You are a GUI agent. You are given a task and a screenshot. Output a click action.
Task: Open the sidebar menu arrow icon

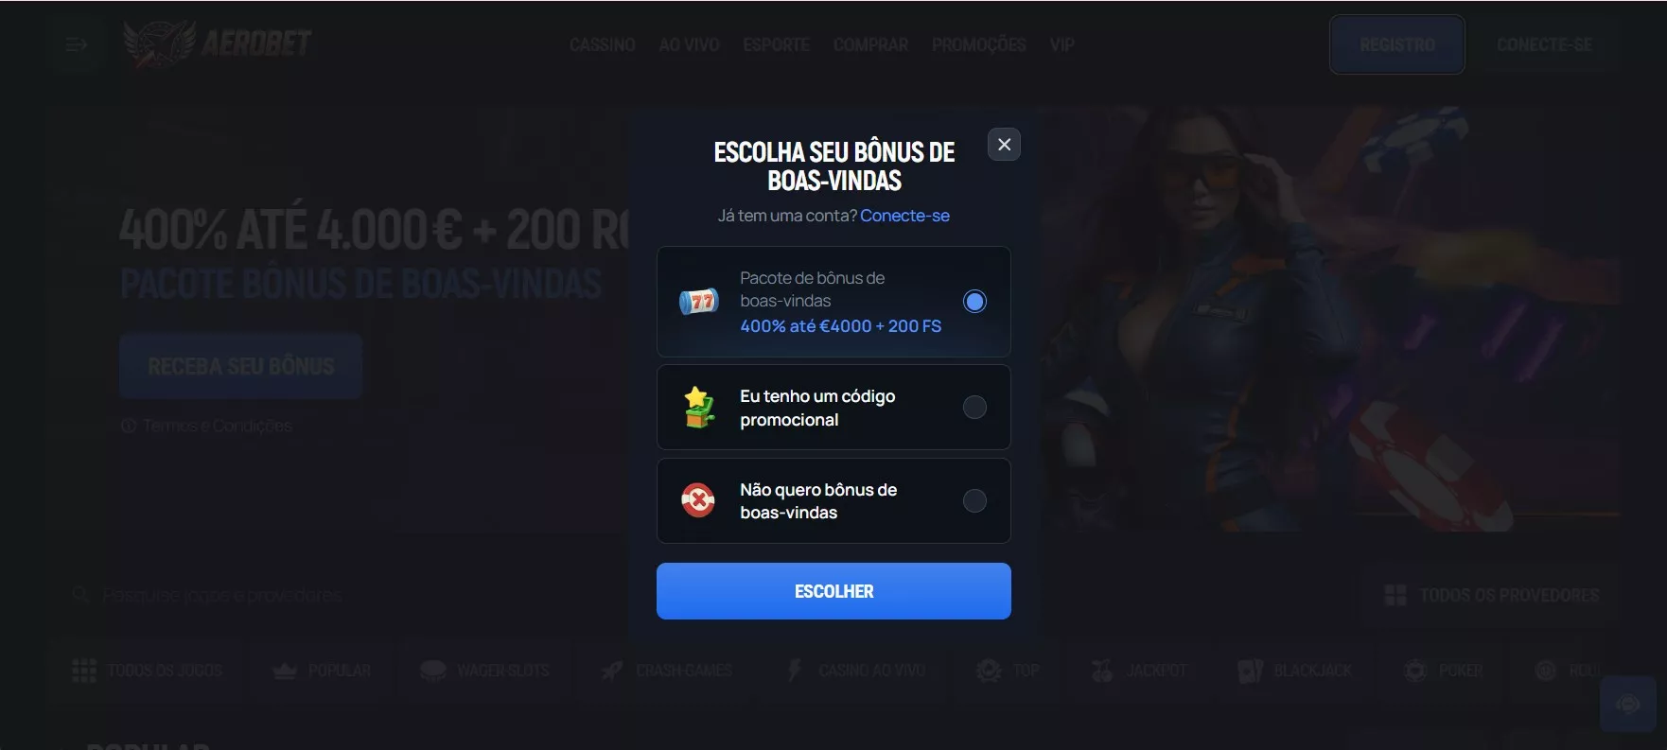click(77, 44)
